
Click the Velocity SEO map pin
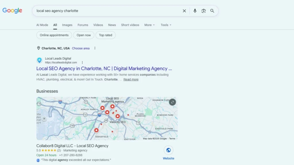pyautogui.click(x=117, y=116)
